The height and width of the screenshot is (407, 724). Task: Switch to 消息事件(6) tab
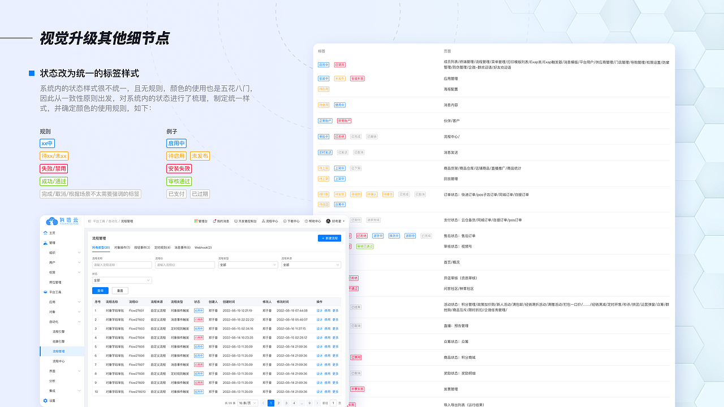pos(182,247)
